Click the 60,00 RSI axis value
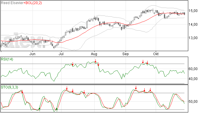The width and height of the screenshot is (202, 113). tap(193, 69)
